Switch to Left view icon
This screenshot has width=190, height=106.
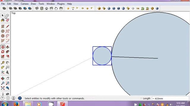pos(61,9)
